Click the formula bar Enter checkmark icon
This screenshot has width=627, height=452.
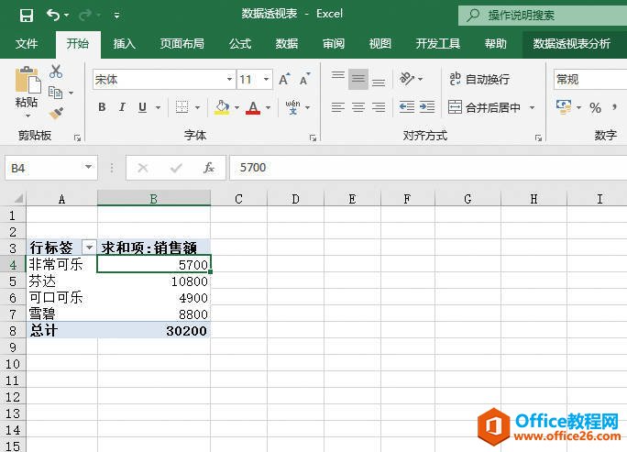[176, 168]
